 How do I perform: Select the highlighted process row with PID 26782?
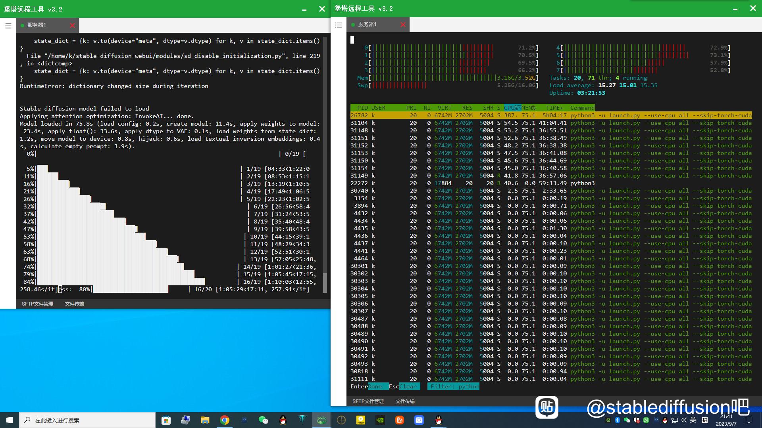point(551,115)
